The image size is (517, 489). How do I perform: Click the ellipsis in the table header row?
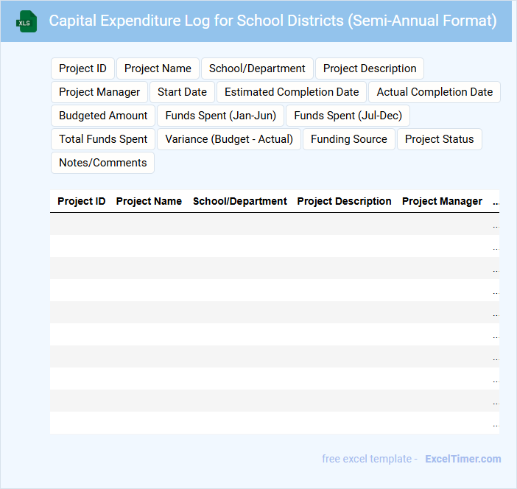pyautogui.click(x=495, y=201)
